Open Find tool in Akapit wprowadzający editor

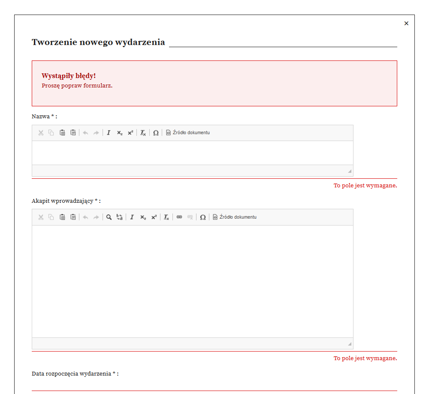(x=109, y=217)
